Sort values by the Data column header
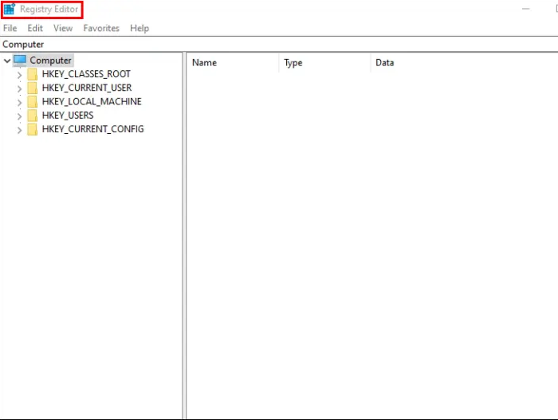 pyautogui.click(x=465, y=63)
